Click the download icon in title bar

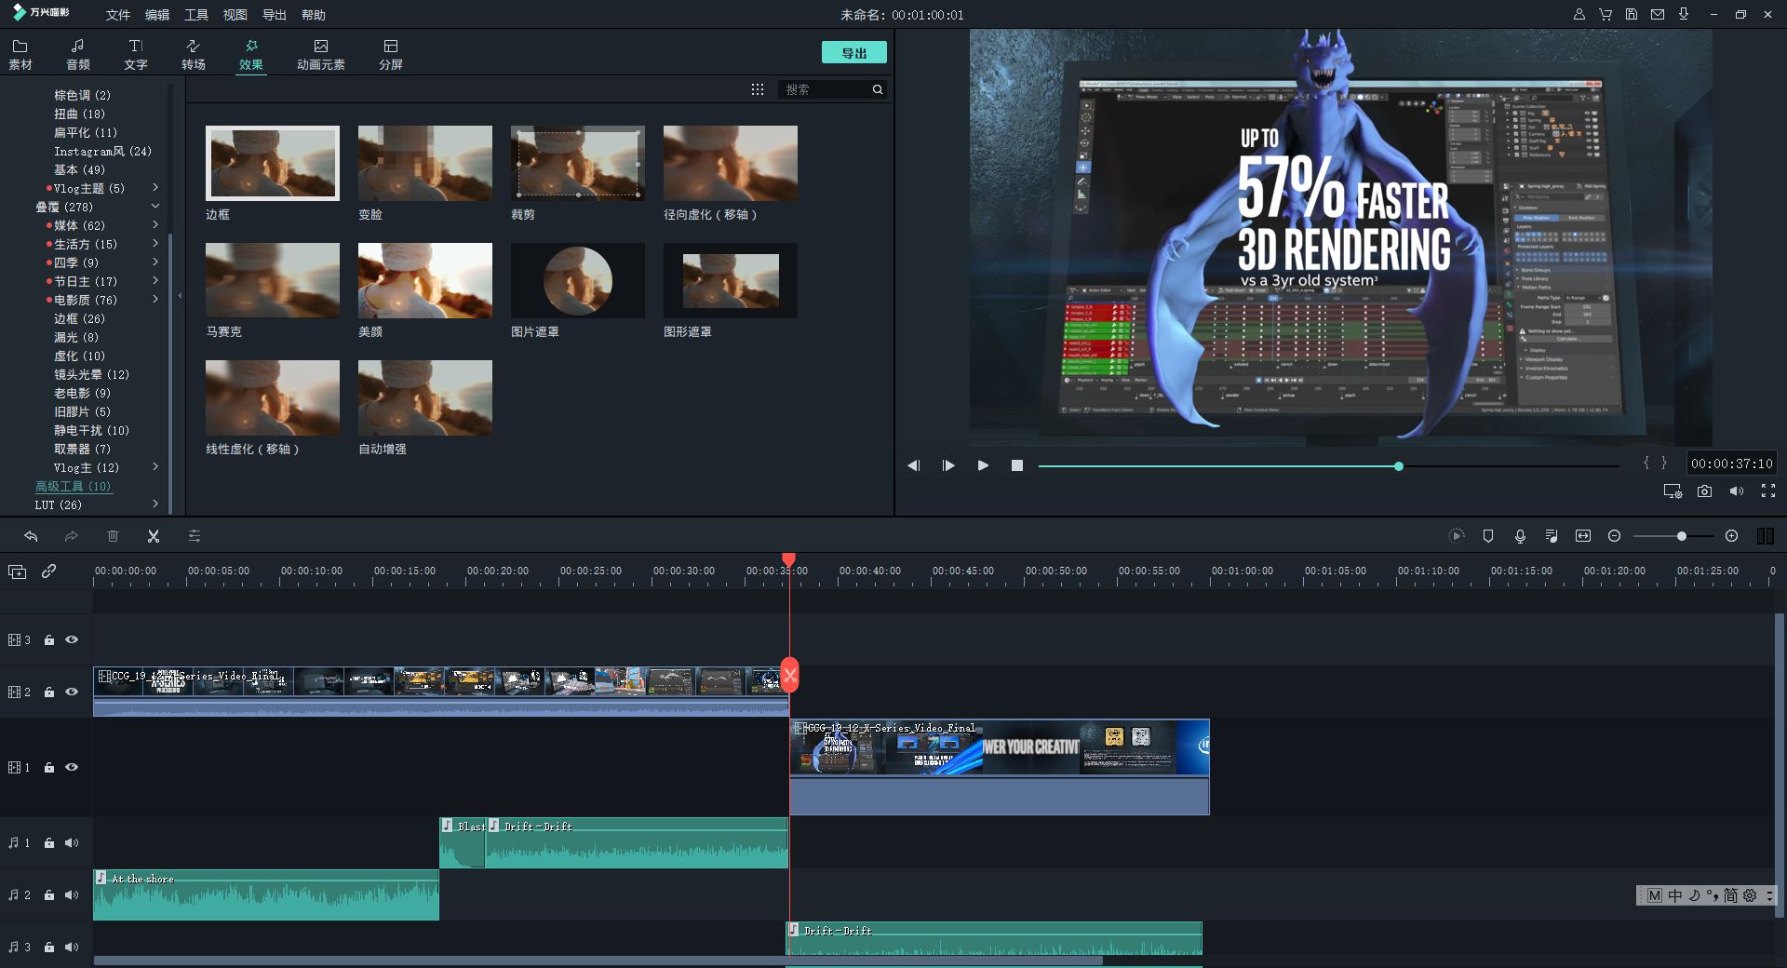1684,15
